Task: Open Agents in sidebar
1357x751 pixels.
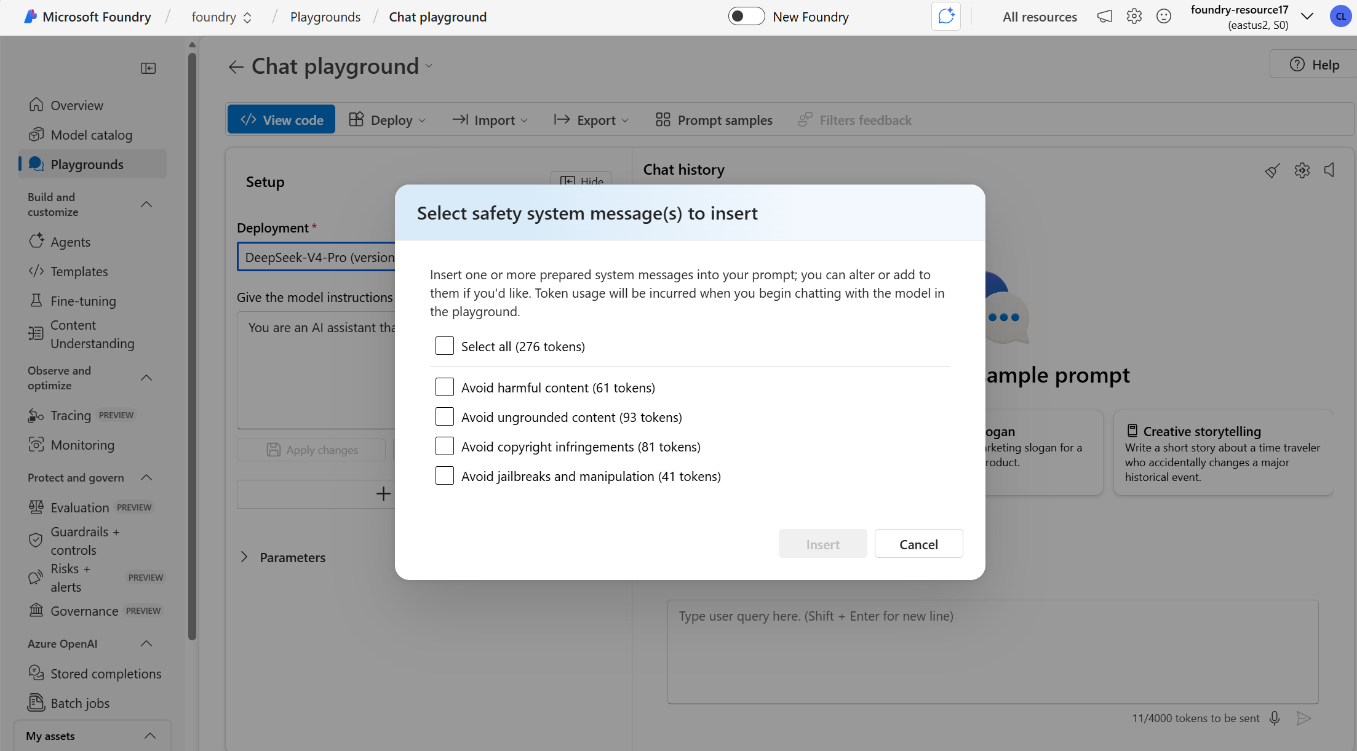Action: tap(92, 242)
